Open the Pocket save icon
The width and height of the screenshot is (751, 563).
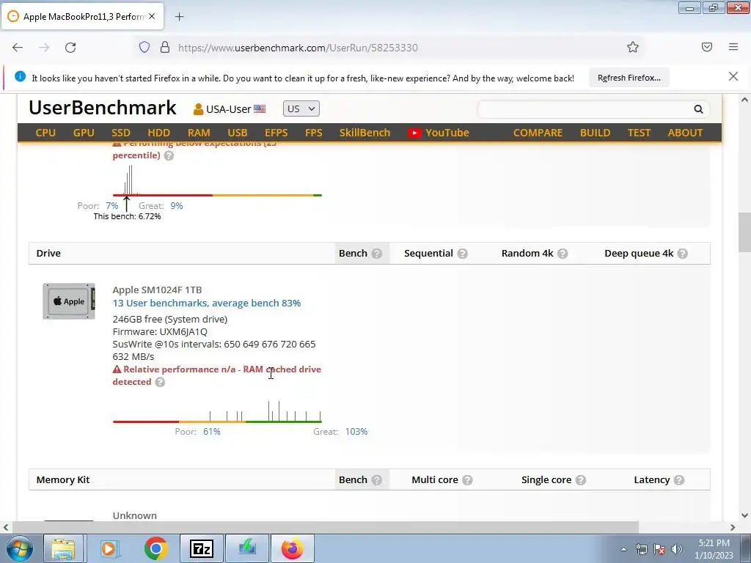point(707,47)
